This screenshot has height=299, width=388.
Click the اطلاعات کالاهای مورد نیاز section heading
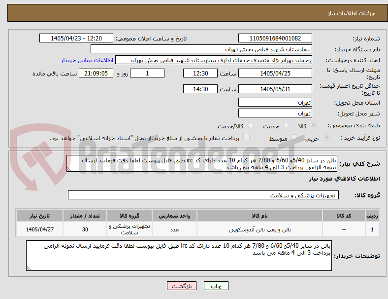click(344, 179)
